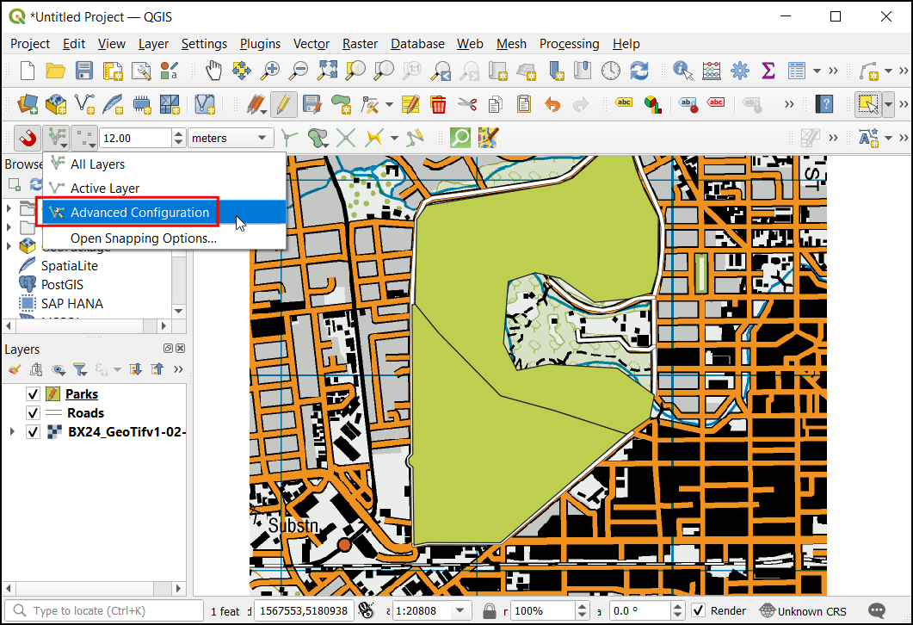Select the Toggle Editing pencil icon
Screen dimensions: 913x625
[285, 103]
